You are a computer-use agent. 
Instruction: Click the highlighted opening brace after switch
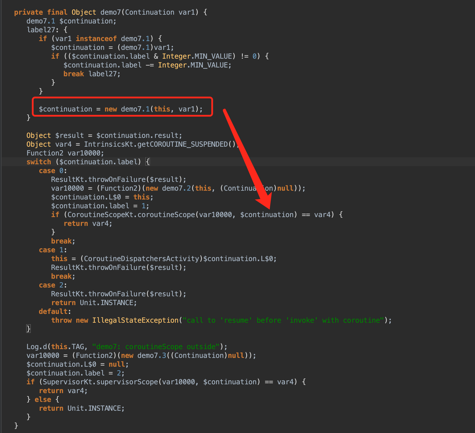pos(148,162)
